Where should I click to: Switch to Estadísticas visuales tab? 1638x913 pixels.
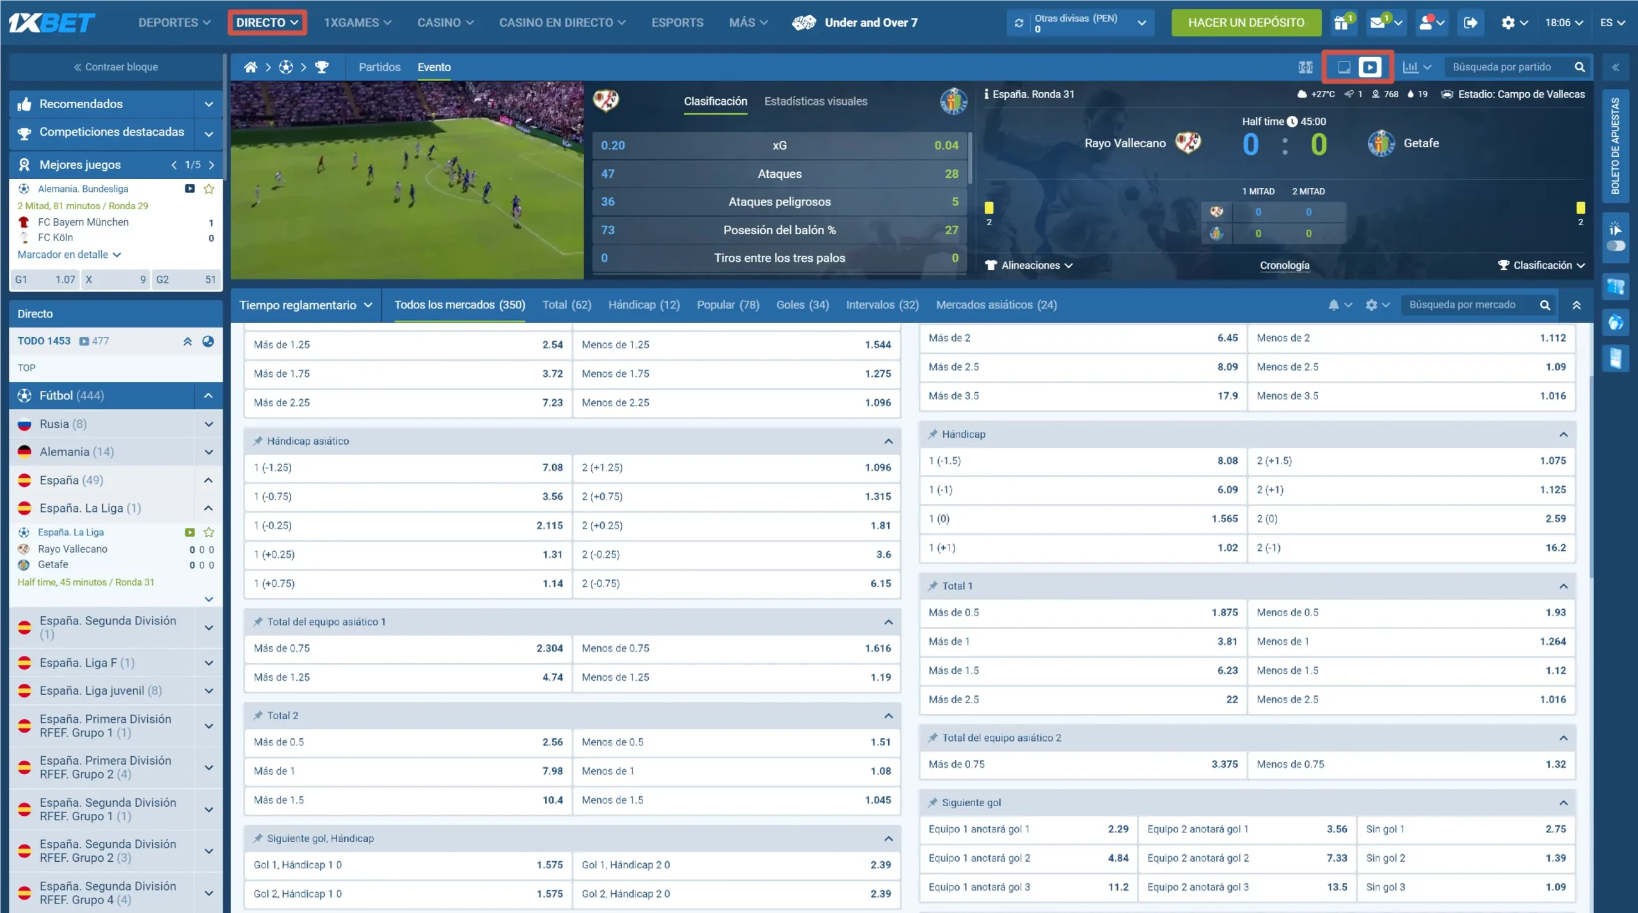tap(816, 101)
